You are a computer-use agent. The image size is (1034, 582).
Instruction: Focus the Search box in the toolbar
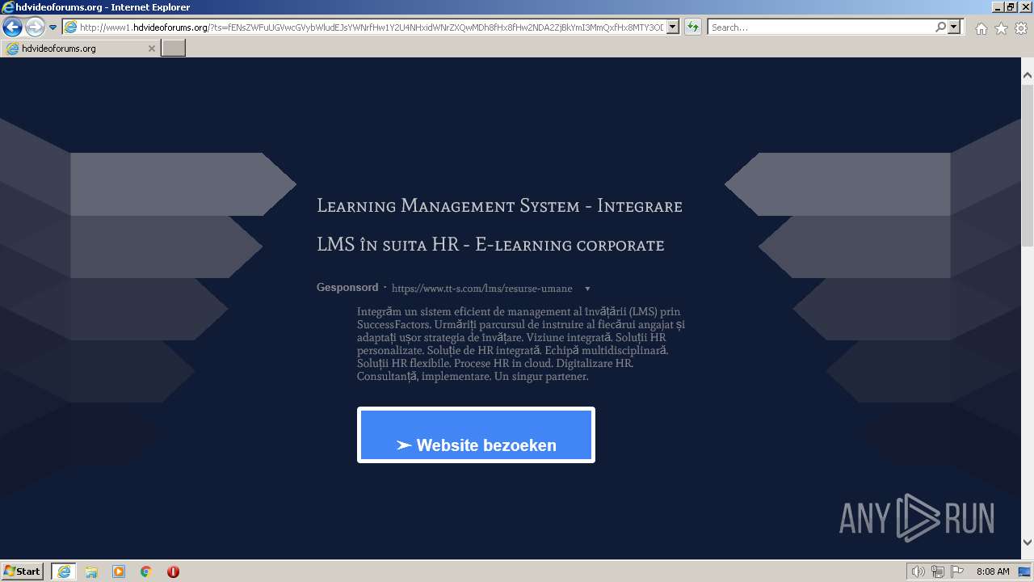pos(821,27)
